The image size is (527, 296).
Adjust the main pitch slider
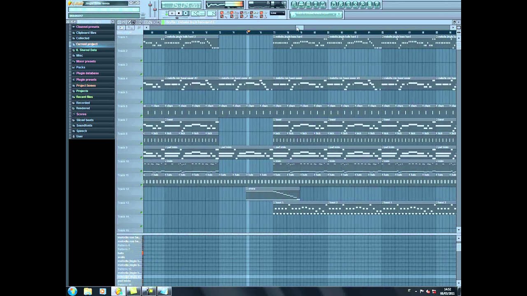tap(155, 9)
